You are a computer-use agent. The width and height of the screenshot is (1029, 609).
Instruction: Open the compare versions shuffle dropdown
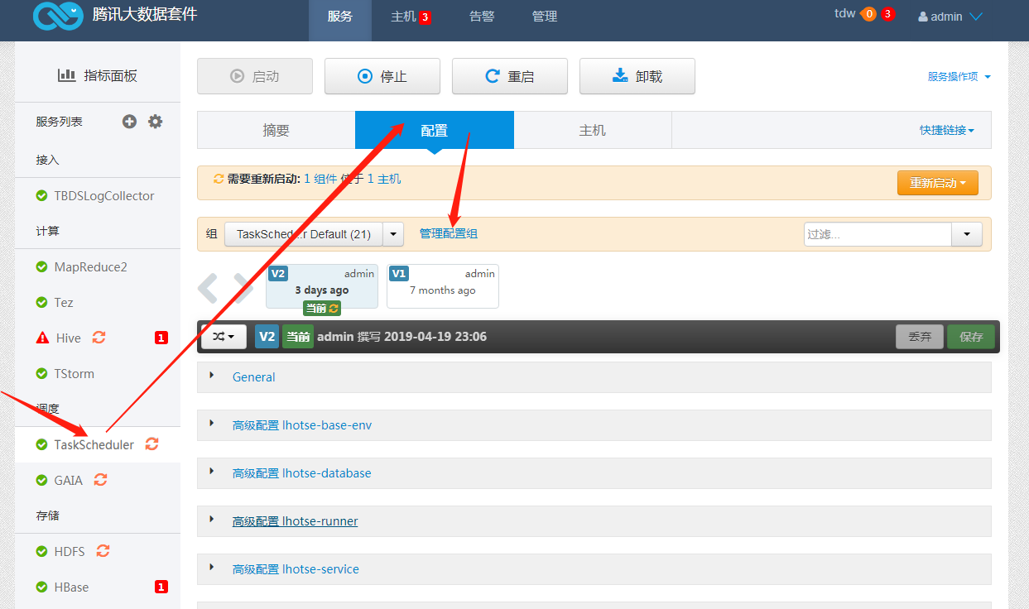(x=224, y=337)
